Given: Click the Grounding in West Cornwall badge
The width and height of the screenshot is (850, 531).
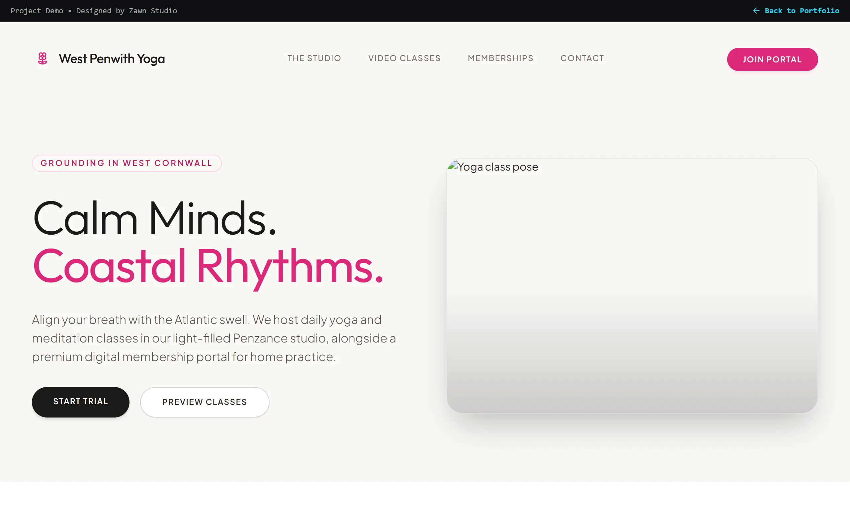Looking at the screenshot, I should (127, 163).
